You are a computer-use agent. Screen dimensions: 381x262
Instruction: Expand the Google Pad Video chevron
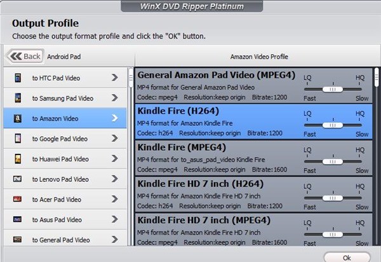click(x=115, y=139)
